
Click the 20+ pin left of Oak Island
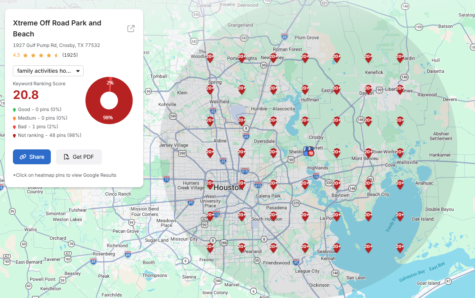(x=400, y=216)
